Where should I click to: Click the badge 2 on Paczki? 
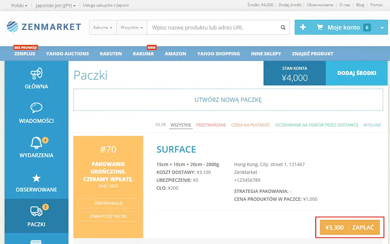(x=45, y=207)
